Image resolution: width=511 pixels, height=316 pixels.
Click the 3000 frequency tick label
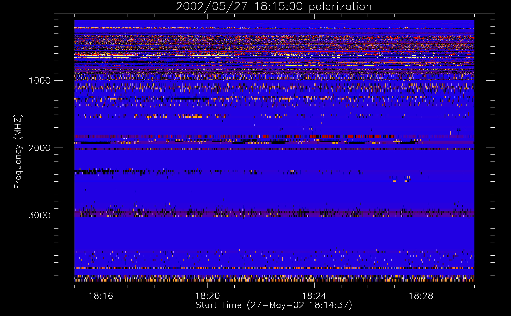(x=40, y=215)
